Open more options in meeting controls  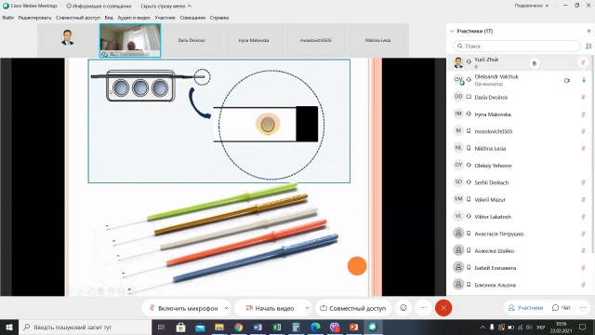point(424,308)
